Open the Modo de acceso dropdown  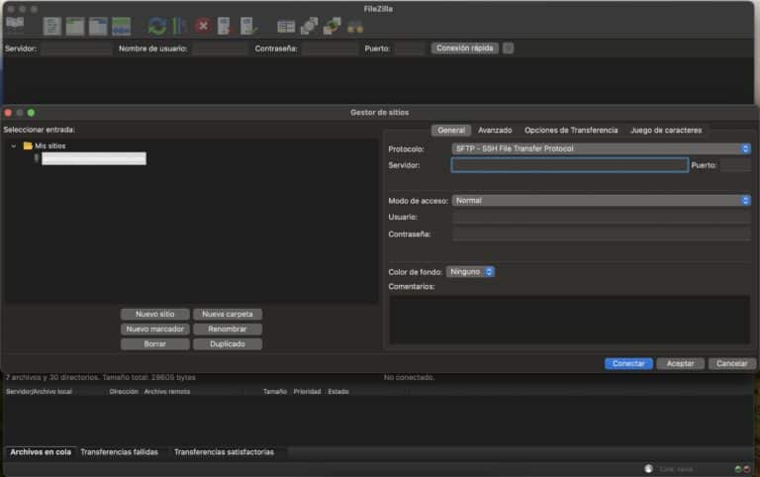(x=601, y=200)
